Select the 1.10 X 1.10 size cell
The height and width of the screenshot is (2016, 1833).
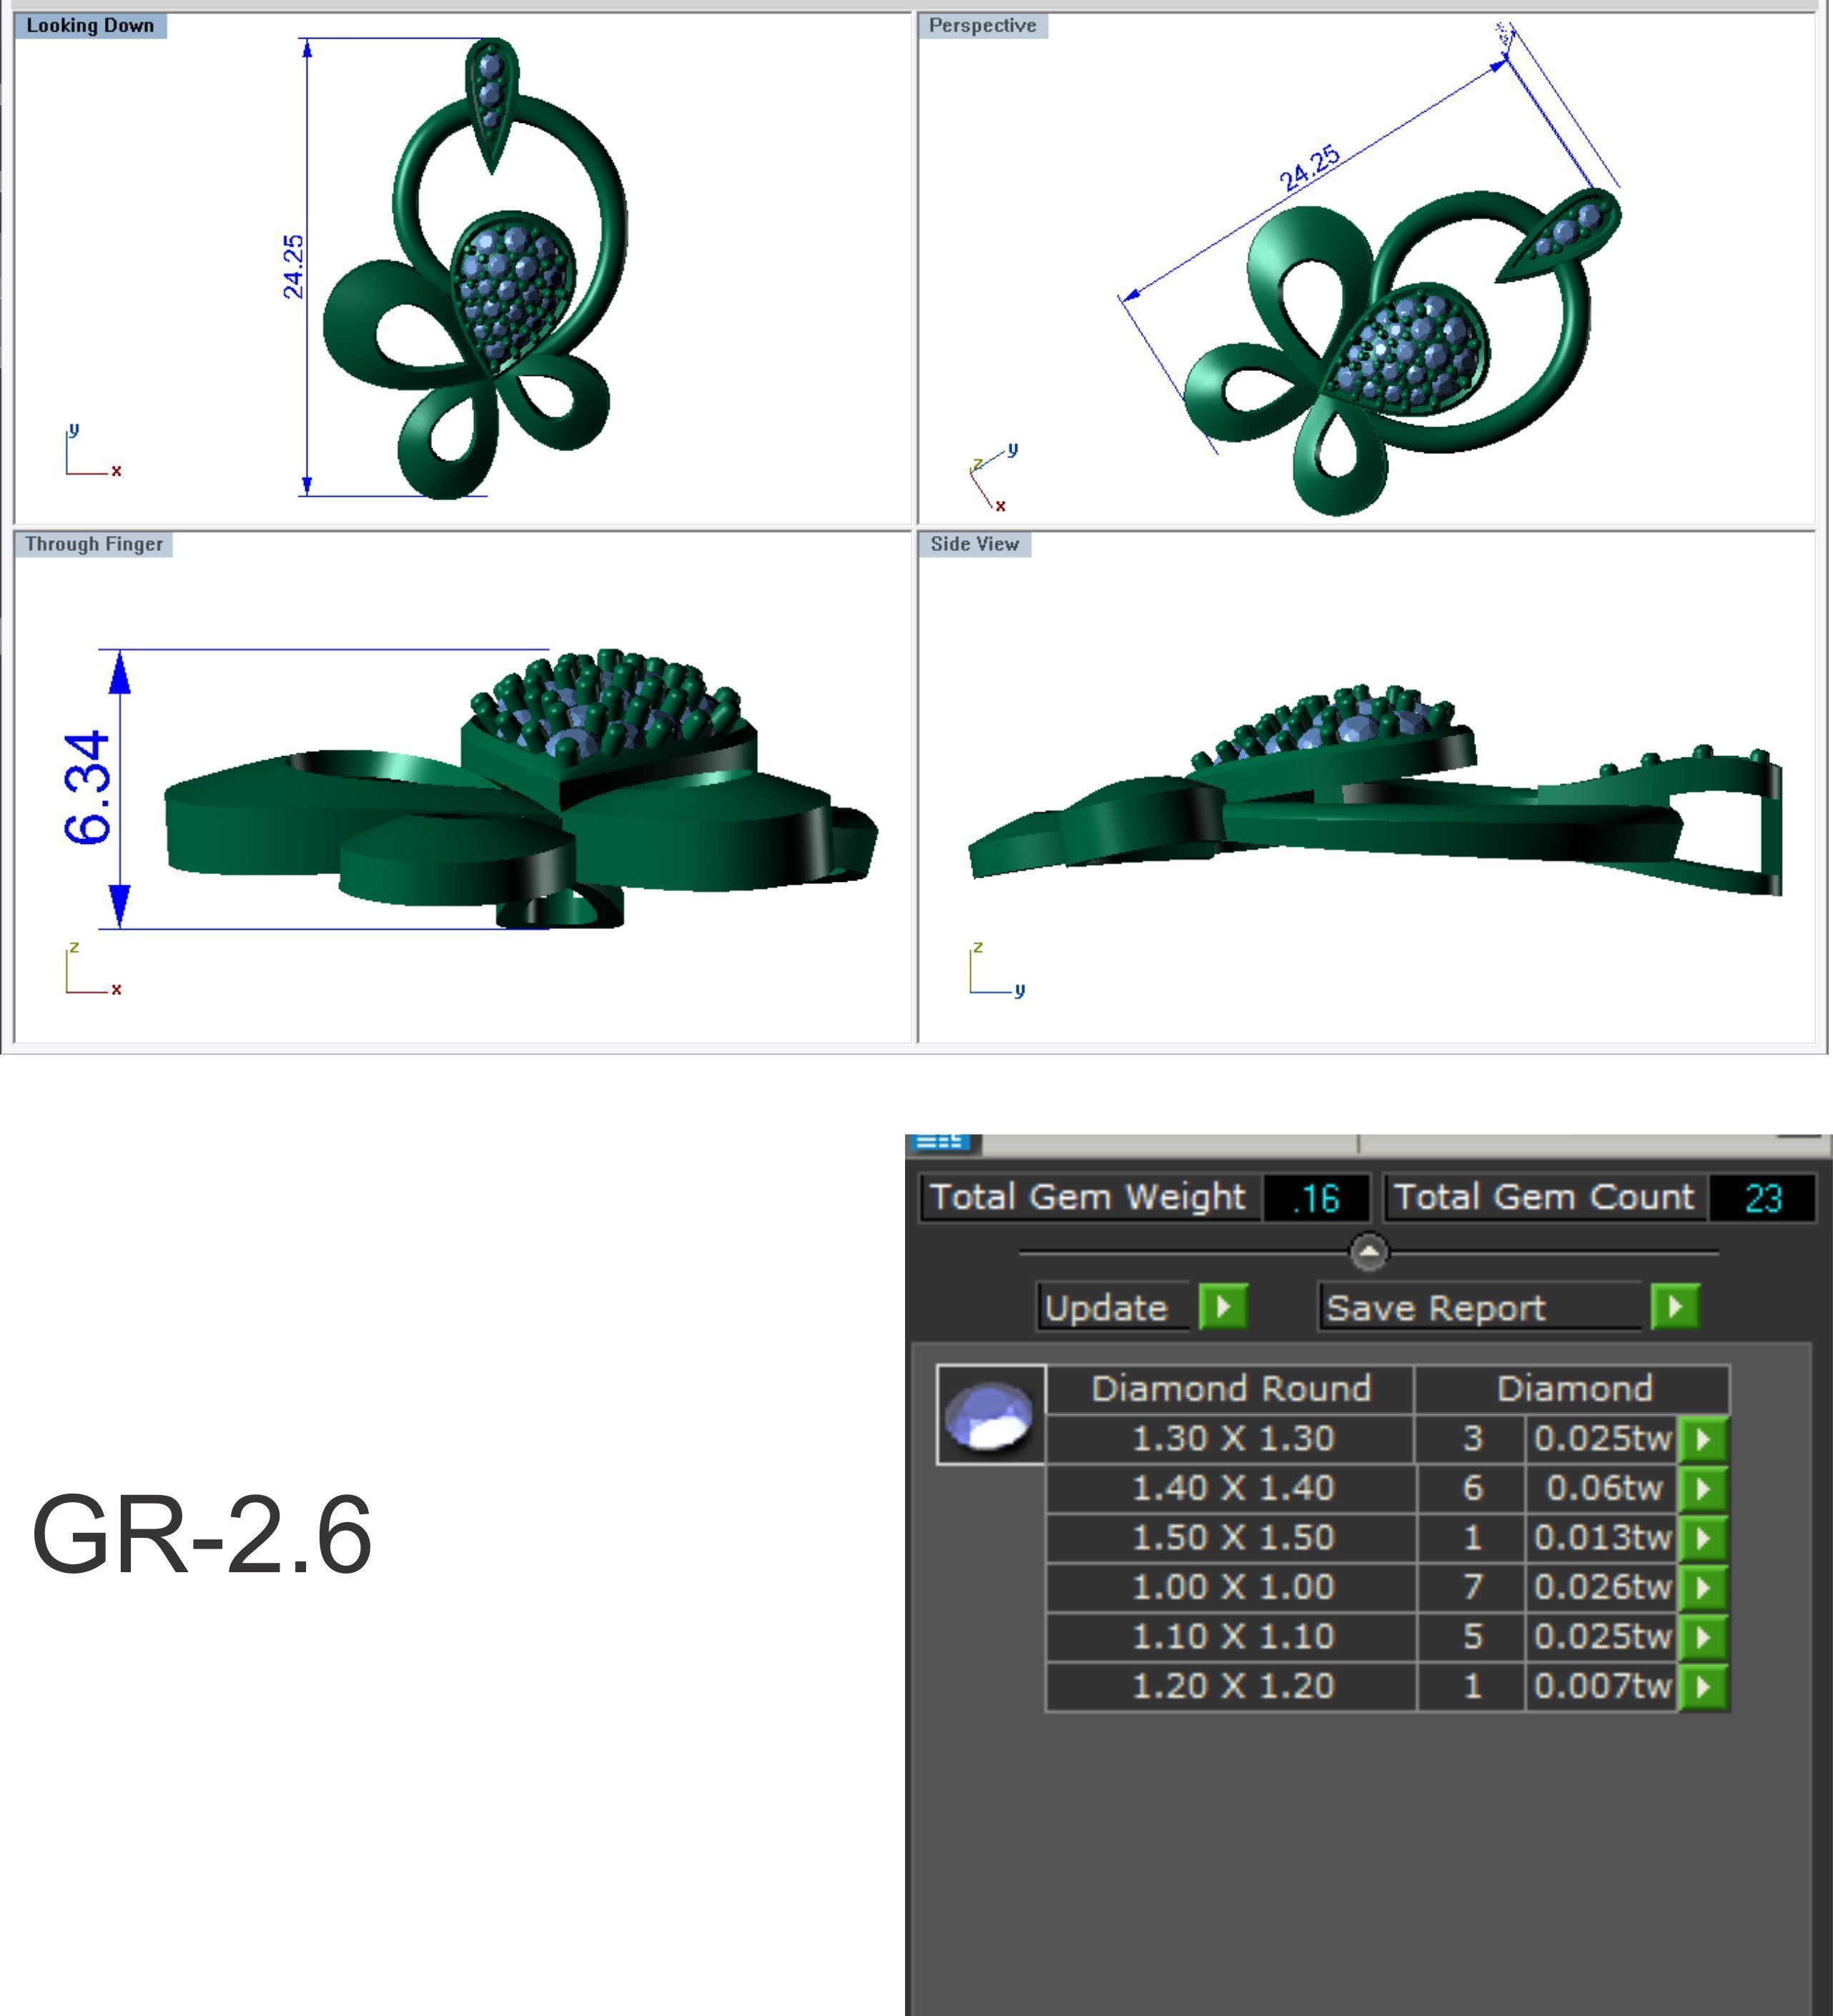[x=1232, y=1637]
